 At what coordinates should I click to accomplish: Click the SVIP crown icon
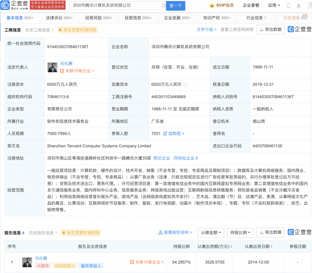(212, 5)
